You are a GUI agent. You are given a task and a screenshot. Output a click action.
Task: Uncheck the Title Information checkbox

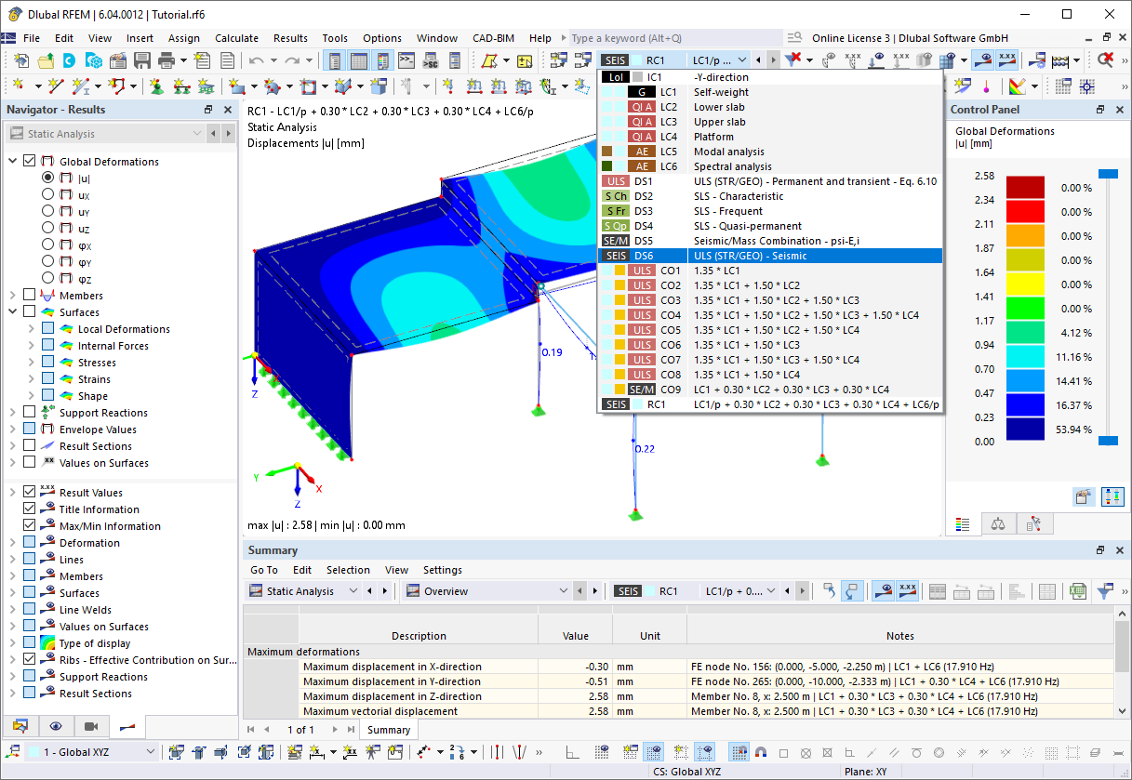[30, 509]
